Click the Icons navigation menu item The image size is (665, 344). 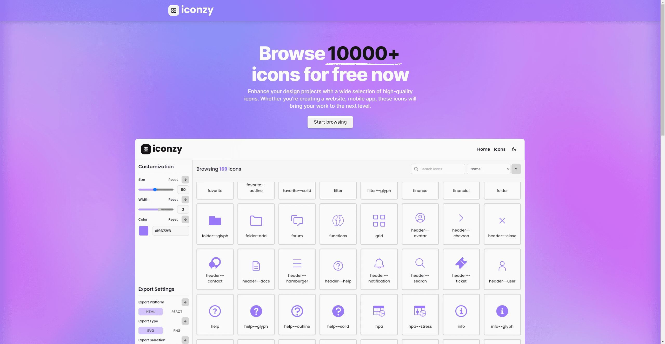[x=500, y=149]
